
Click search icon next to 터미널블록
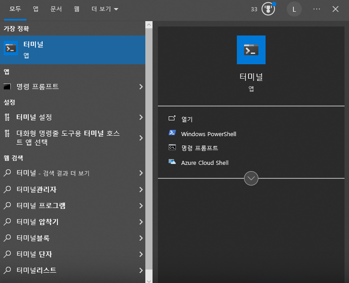pyautogui.click(x=7, y=238)
